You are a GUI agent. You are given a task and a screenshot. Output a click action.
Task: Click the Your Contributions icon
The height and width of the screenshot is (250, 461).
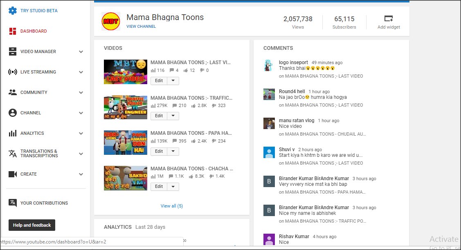tap(13, 203)
